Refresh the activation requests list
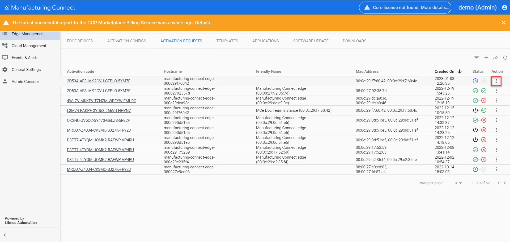Viewport: 510px width, 242px height. [x=505, y=58]
